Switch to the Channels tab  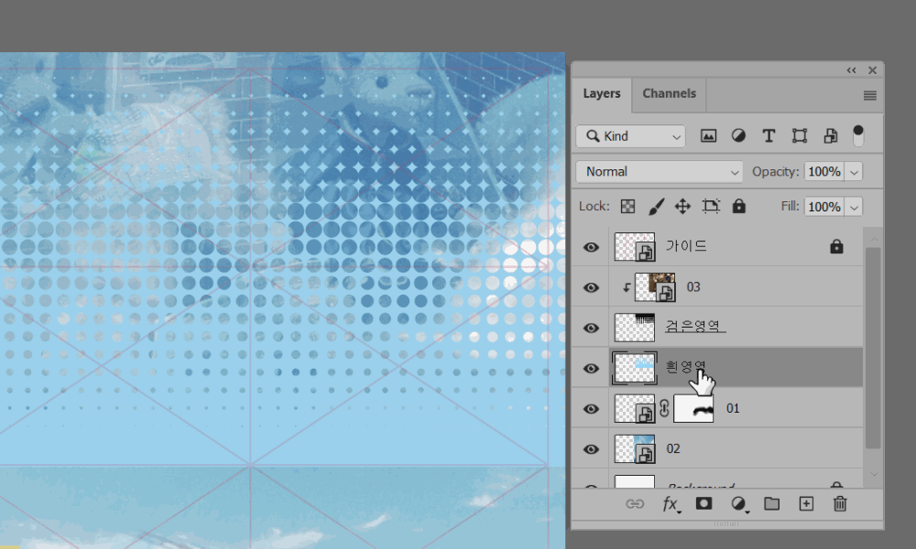669,94
